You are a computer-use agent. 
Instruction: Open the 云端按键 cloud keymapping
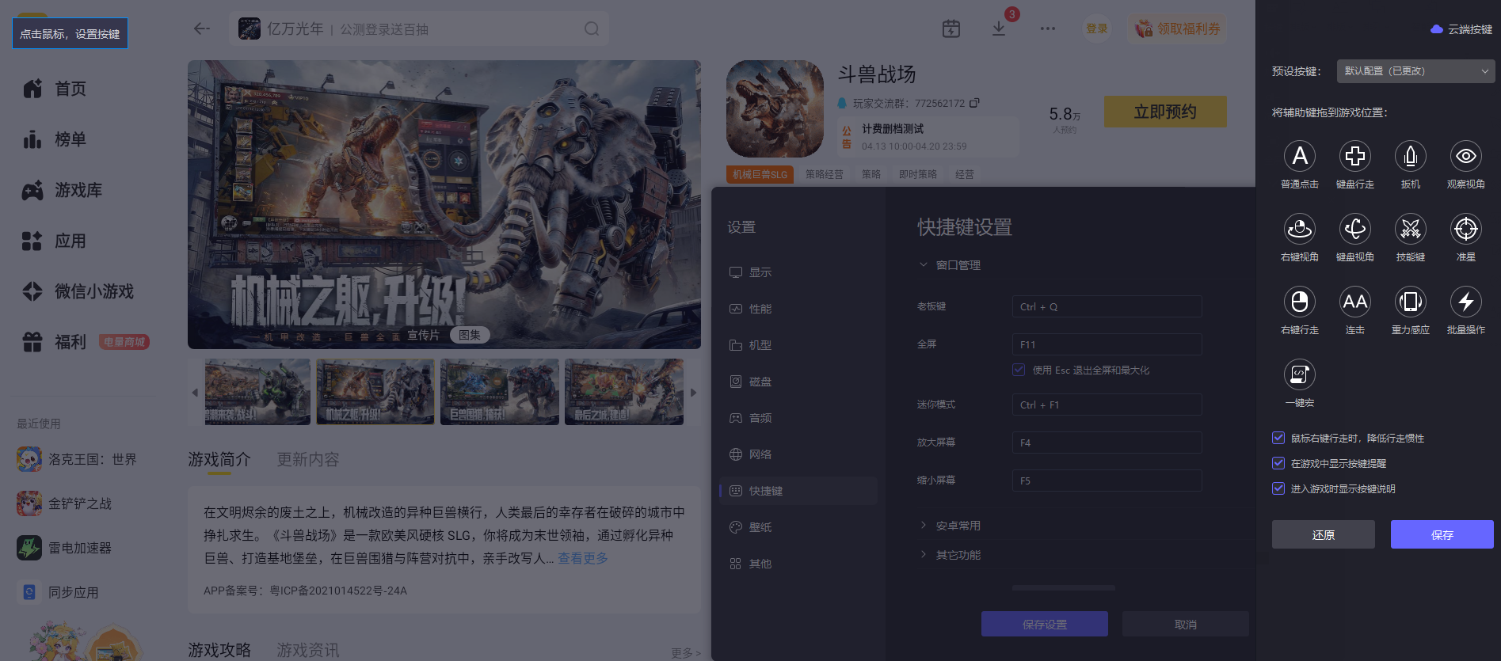[x=1461, y=29]
